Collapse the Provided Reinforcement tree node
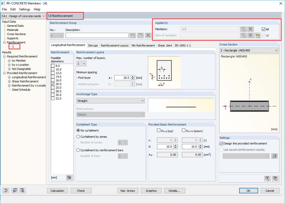This screenshot has width=285, height=204. 4,73
